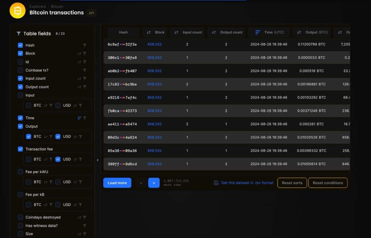Click the funnel icon next to Coinbase tx? field
The width and height of the screenshot is (371, 238).
[85, 70]
